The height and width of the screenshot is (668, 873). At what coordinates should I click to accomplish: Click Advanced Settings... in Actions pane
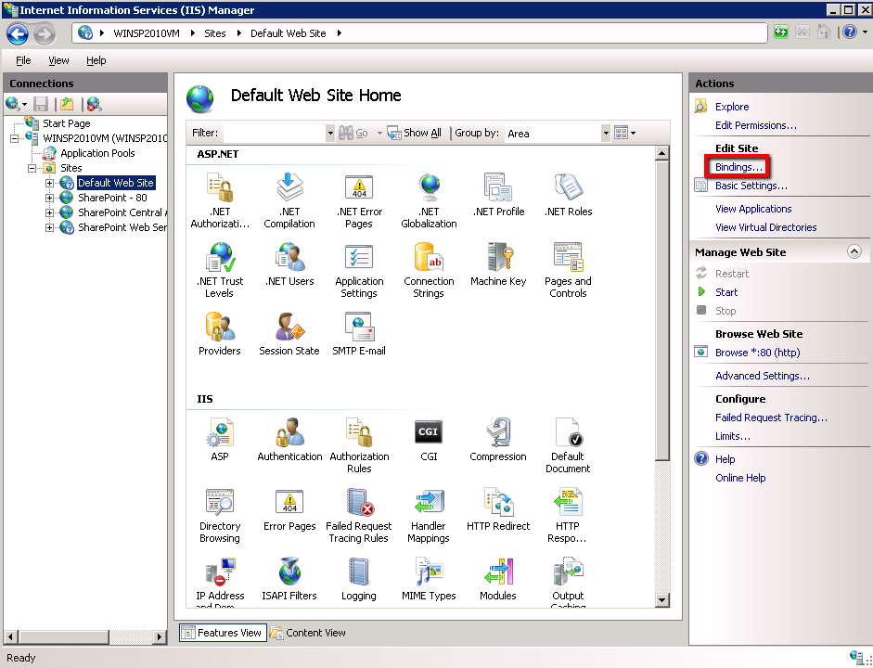762,376
